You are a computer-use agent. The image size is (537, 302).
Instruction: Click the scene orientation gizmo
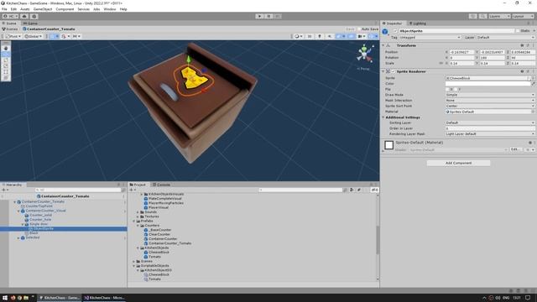tap(364, 54)
